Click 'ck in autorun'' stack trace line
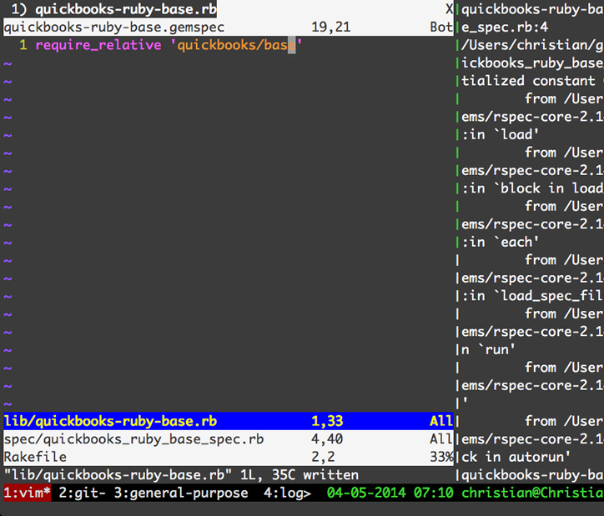This screenshot has width=604, height=516. 516,457
